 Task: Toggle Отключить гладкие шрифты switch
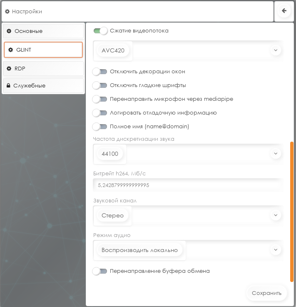point(100,85)
